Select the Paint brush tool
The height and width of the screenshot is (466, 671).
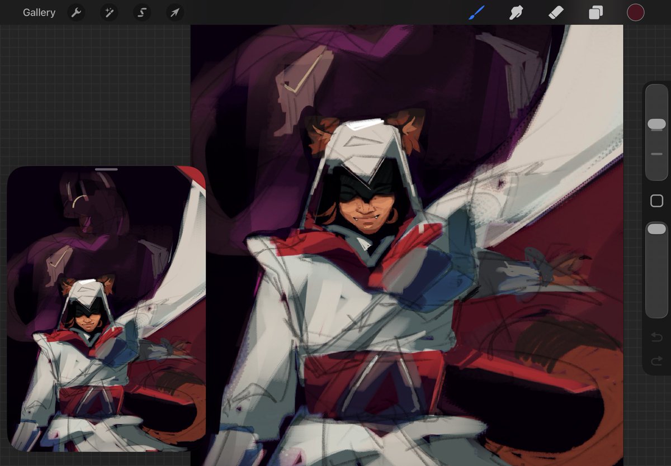(476, 12)
